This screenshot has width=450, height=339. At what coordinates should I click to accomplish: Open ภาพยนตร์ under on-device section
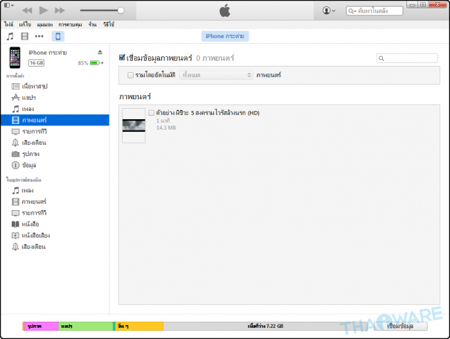pyautogui.click(x=55, y=202)
